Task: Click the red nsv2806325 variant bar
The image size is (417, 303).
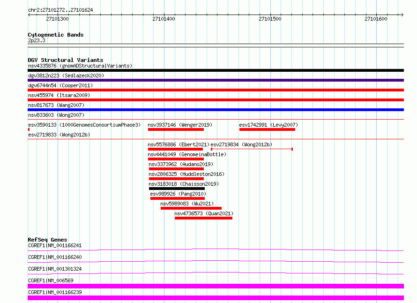Action: click(x=176, y=179)
